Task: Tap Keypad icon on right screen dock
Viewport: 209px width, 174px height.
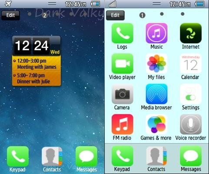Action: (x=123, y=156)
